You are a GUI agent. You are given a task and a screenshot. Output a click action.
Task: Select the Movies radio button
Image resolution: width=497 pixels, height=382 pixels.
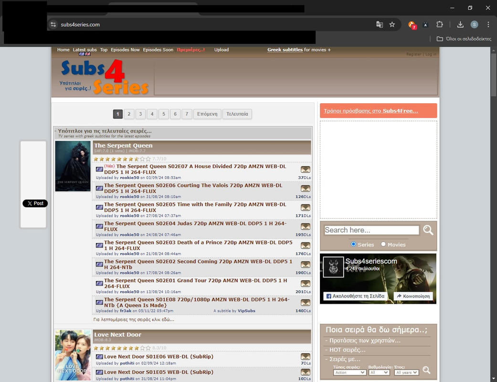(383, 244)
